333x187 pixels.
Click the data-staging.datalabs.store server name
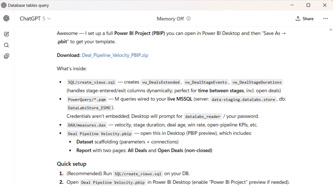click(243, 99)
